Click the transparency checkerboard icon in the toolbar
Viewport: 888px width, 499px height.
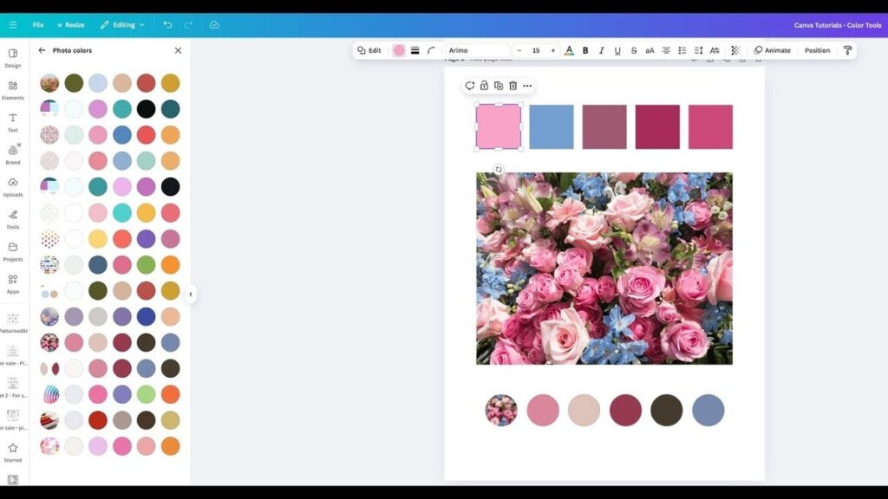click(734, 50)
